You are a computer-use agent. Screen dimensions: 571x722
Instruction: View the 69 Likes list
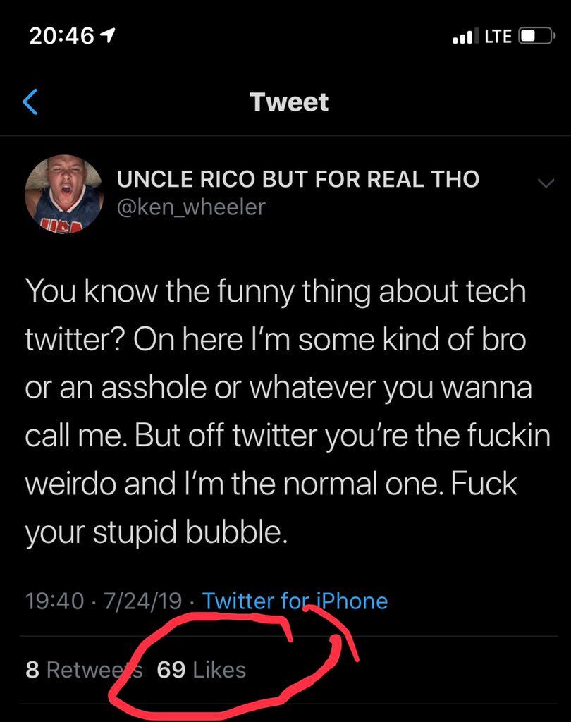(x=202, y=669)
